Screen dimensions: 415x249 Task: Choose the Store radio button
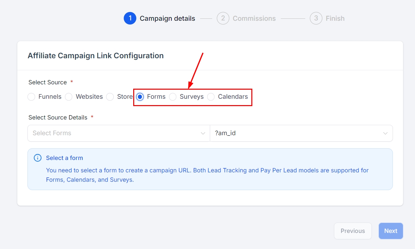click(x=110, y=97)
